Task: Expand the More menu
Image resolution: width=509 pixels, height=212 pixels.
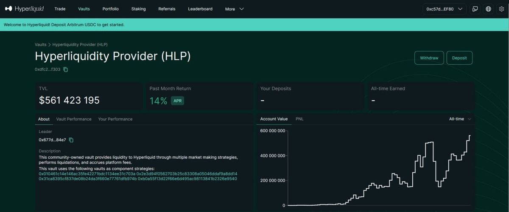Action: [235, 9]
